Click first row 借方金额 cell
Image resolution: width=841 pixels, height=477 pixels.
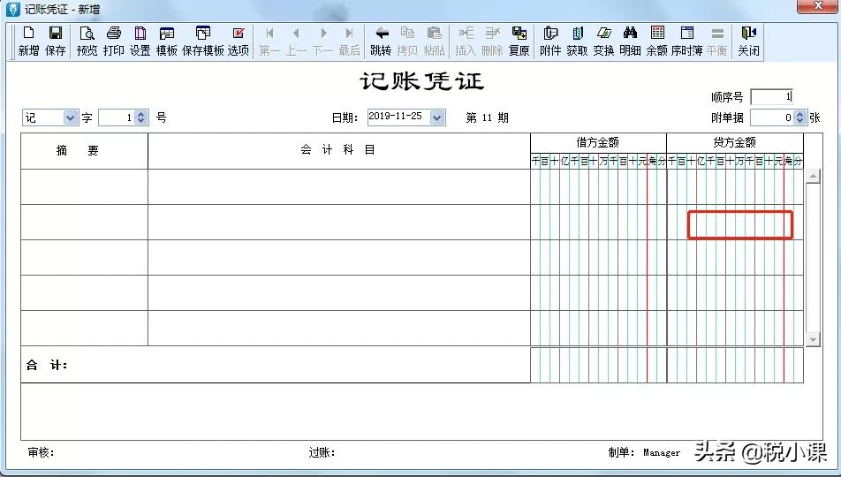pos(599,186)
